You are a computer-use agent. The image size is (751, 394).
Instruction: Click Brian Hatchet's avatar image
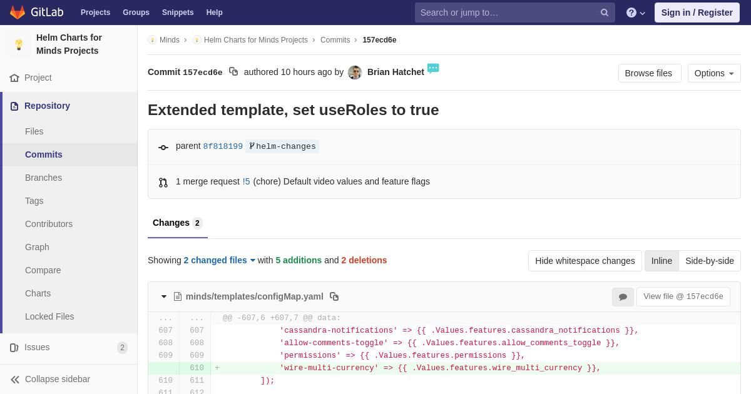coord(355,73)
